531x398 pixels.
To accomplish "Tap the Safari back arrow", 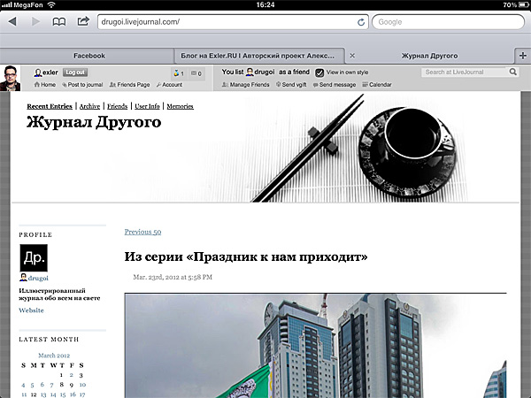I will (x=12, y=21).
